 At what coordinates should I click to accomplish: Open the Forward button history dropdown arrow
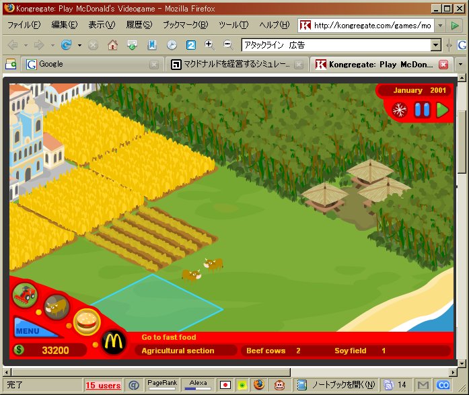52,46
